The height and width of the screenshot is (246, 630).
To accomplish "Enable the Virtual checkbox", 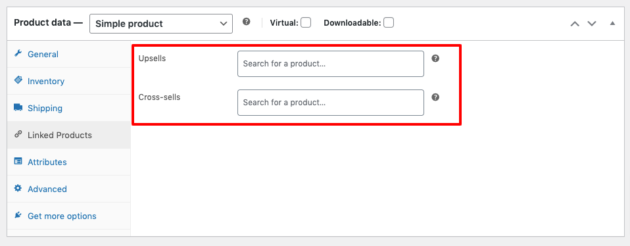I will [306, 22].
